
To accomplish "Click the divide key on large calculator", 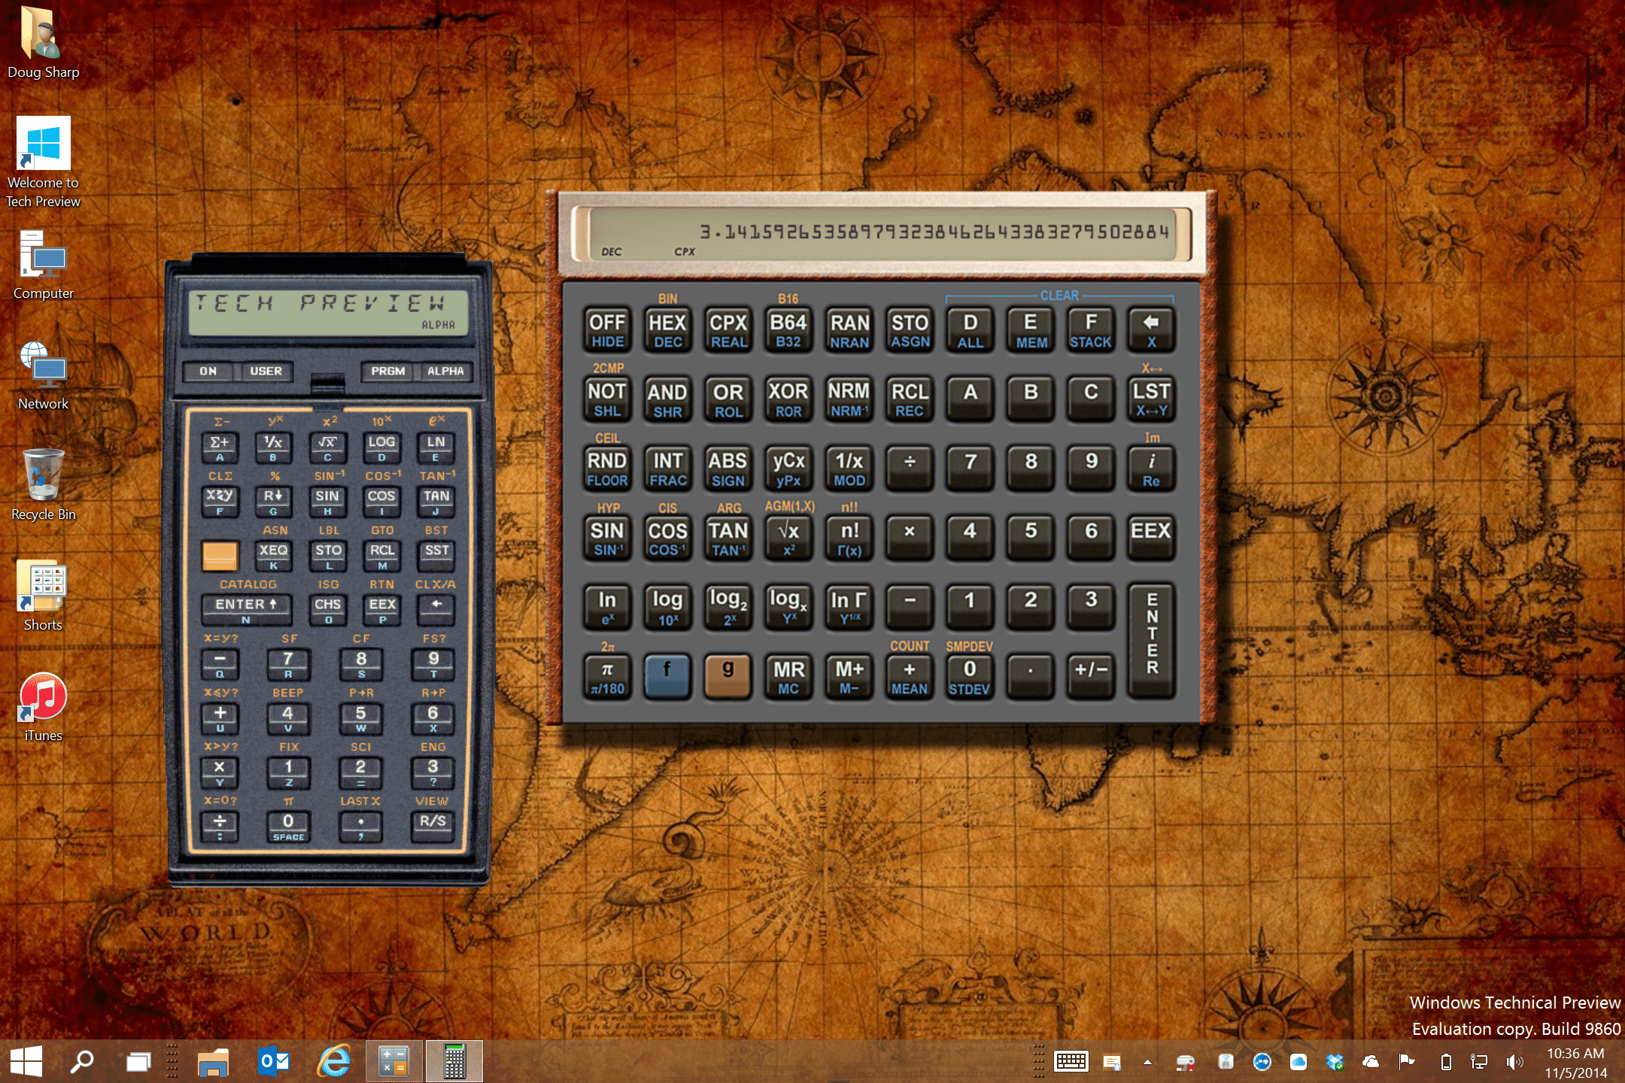I will coord(910,469).
